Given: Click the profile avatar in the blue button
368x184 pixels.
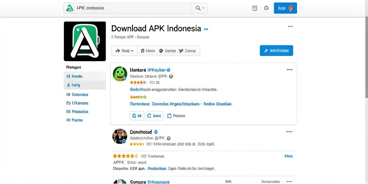Looking at the screenshot, I should [x=291, y=8].
